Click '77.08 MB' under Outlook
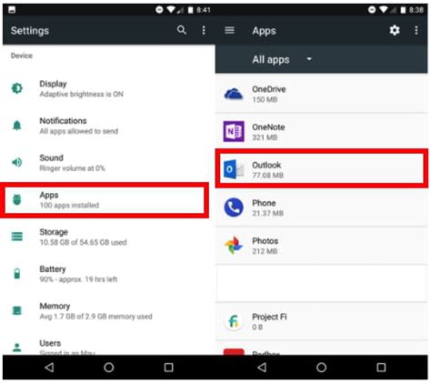 (x=267, y=175)
